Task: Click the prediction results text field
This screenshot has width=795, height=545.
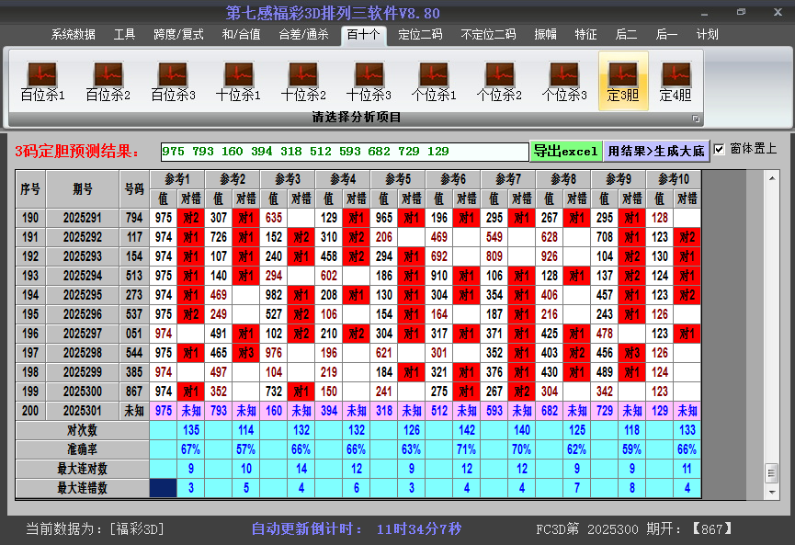Action: 344,151
